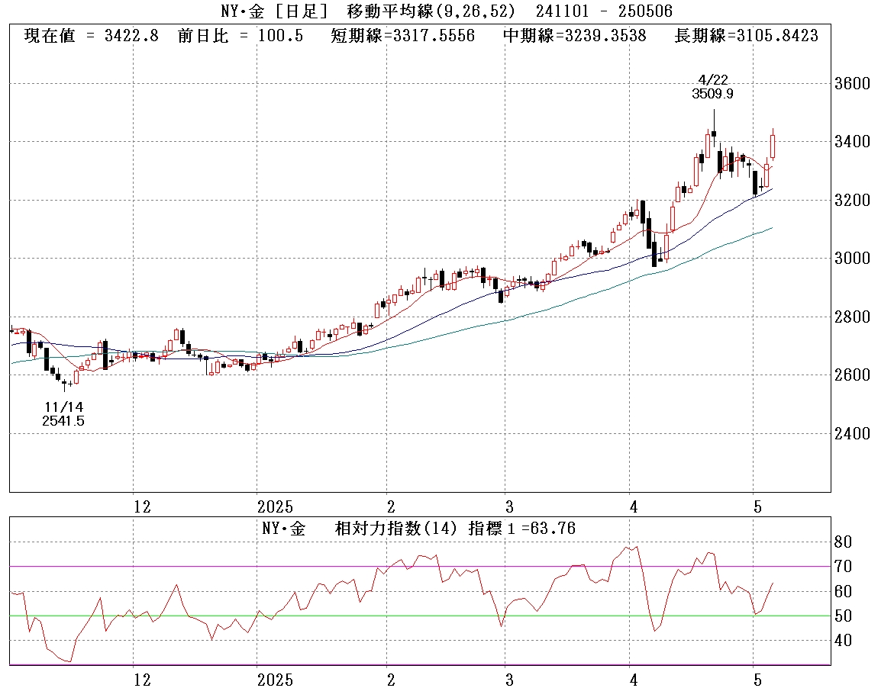Select the 2025 label under the price chart

click(x=275, y=506)
